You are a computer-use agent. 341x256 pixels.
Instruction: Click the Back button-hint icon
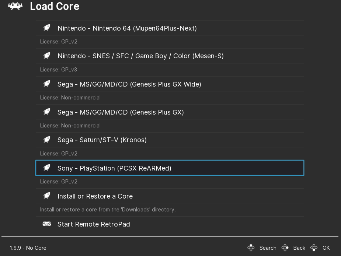(x=285, y=248)
